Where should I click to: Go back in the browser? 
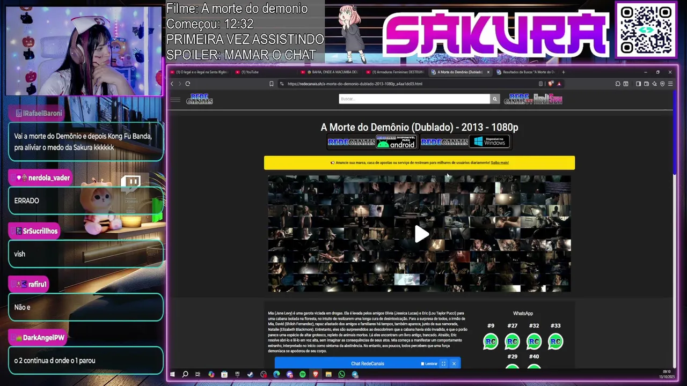[172, 84]
